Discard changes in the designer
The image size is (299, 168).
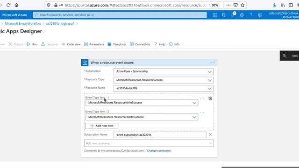(x=16, y=44)
